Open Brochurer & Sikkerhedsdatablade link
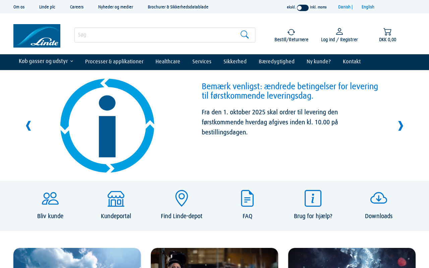Screen dimensions: 429x268 tap(178, 7)
